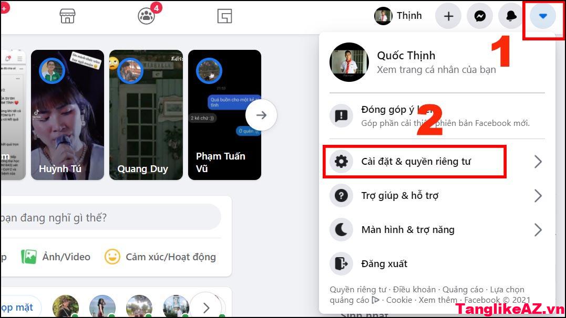Open Quốc Thịnh profile page entry

[x=437, y=62]
